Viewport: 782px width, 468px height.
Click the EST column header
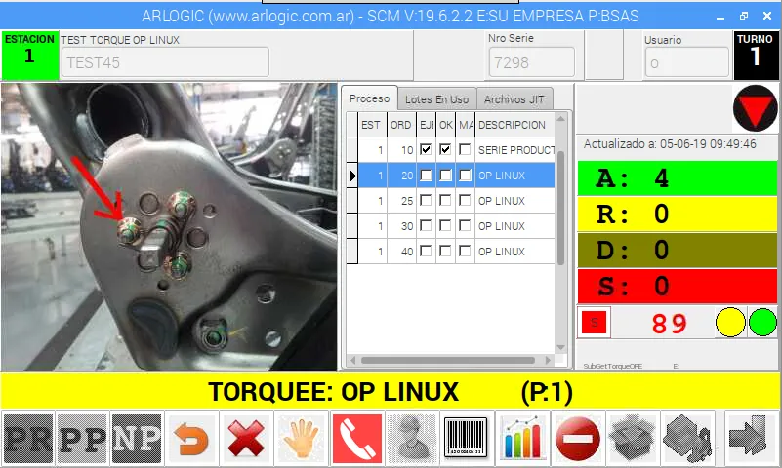[371, 125]
